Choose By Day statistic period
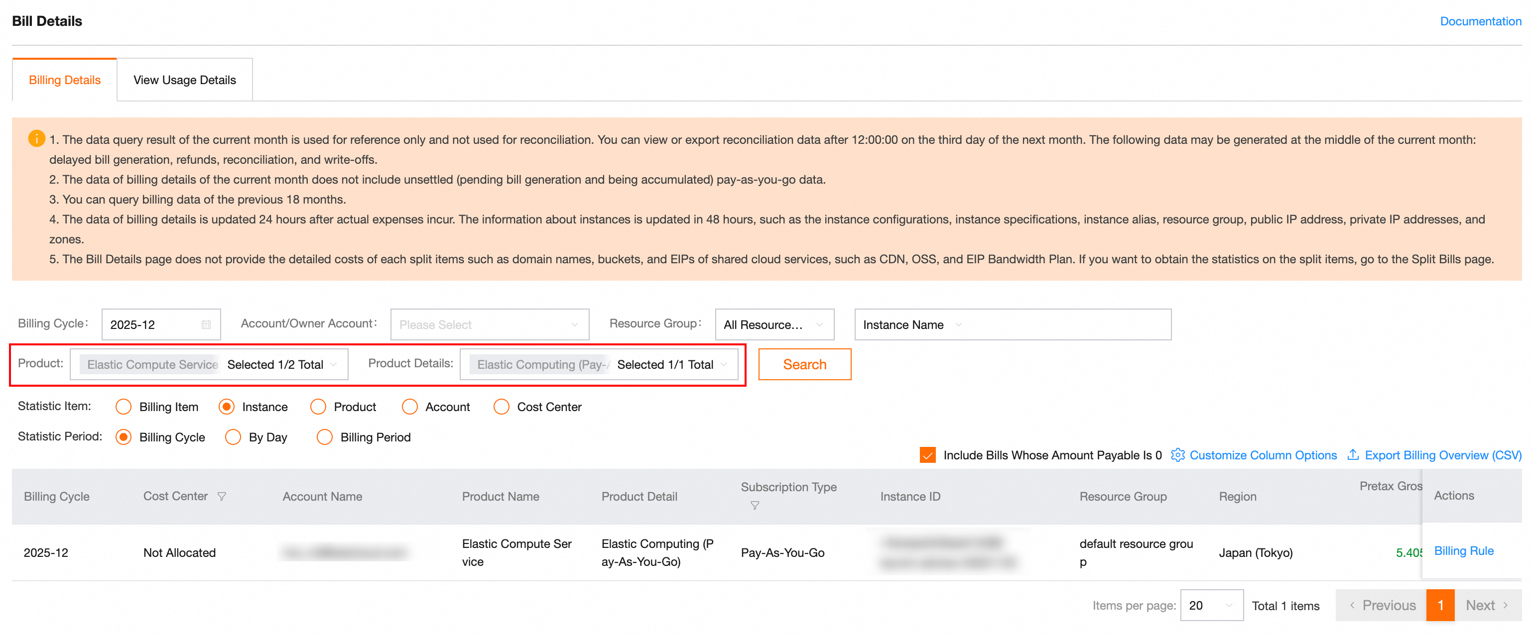 [233, 436]
